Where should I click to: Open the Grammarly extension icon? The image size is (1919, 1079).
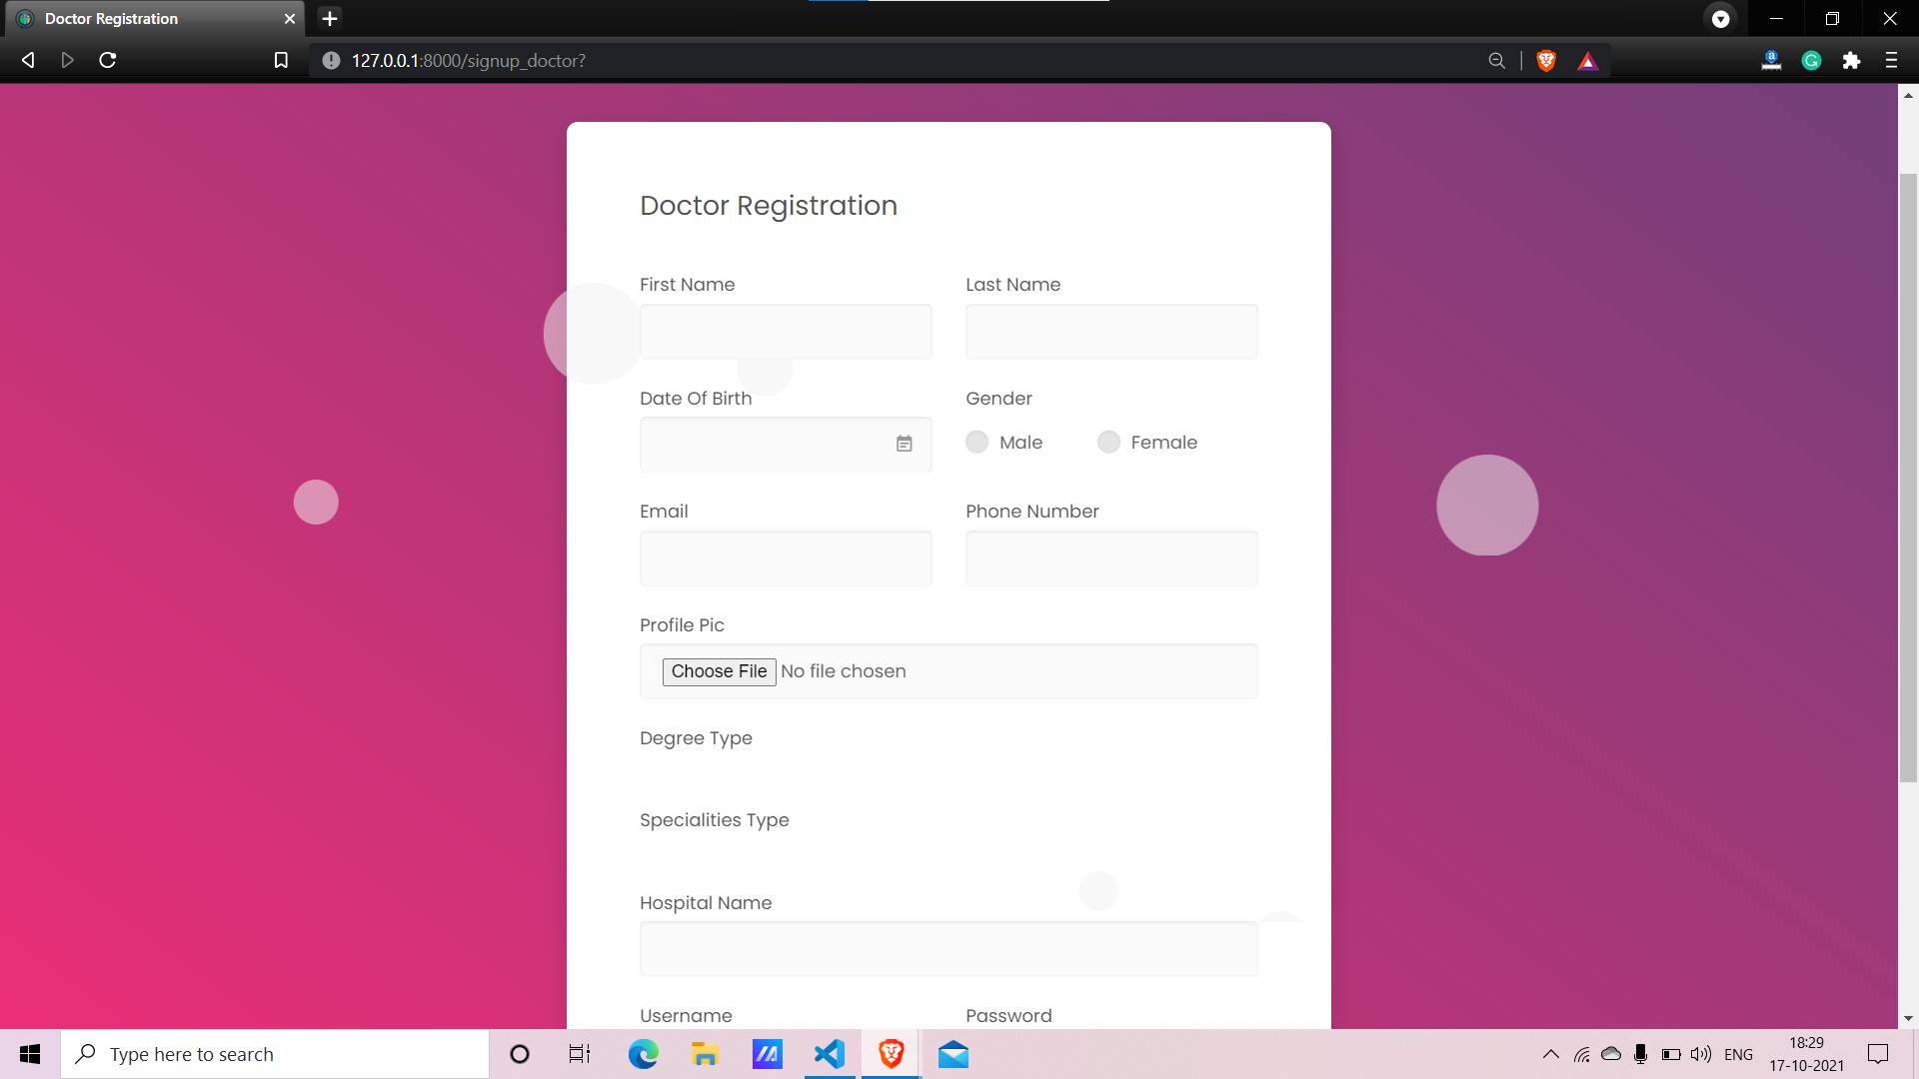coord(1811,61)
